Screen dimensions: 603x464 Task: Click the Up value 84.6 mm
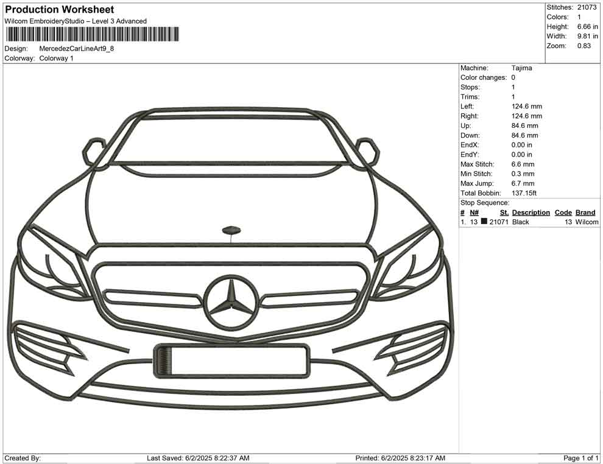point(525,125)
